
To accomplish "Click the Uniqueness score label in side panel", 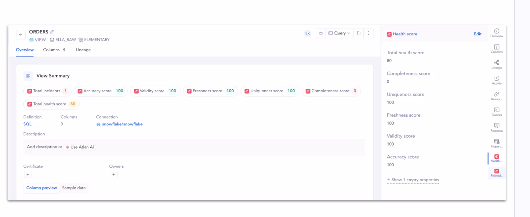I will click(405, 95).
